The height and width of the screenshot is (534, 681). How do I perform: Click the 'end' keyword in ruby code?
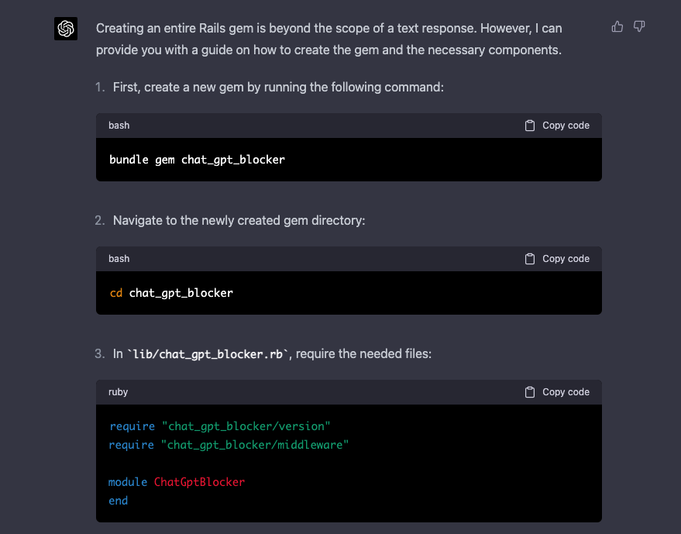[118, 501]
